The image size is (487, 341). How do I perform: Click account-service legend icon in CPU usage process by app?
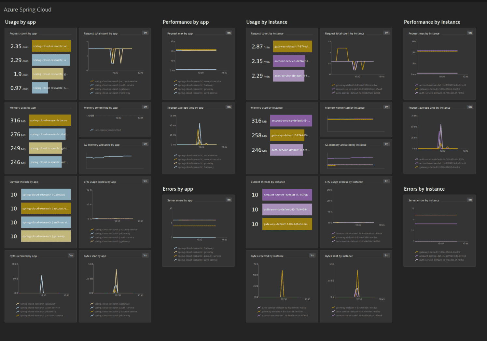point(92,230)
